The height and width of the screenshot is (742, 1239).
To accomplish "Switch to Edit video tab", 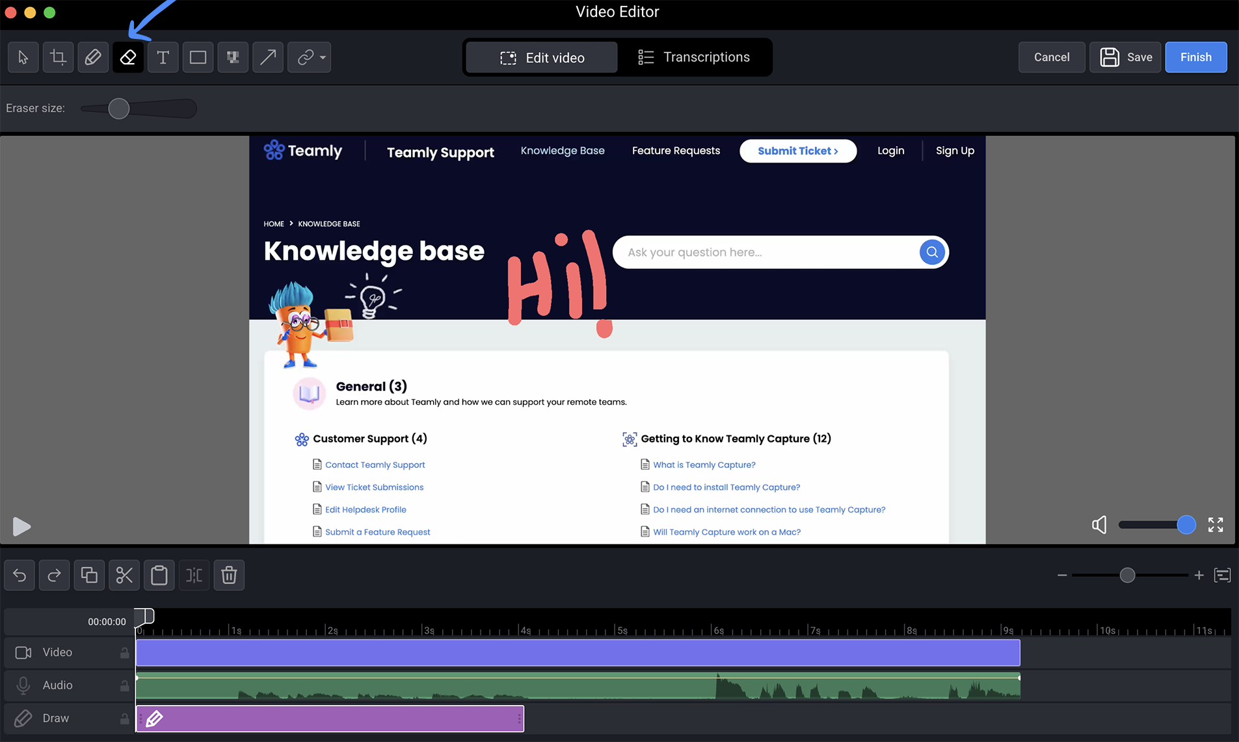I will pos(542,58).
